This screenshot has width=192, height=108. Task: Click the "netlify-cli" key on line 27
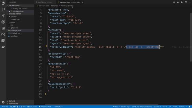[59, 87]
